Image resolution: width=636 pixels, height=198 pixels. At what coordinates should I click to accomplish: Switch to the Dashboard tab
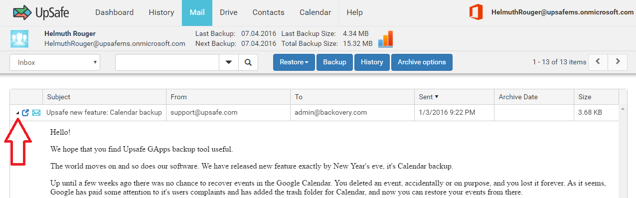pos(114,12)
